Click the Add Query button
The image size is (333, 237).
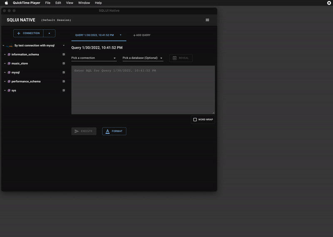[x=142, y=35]
